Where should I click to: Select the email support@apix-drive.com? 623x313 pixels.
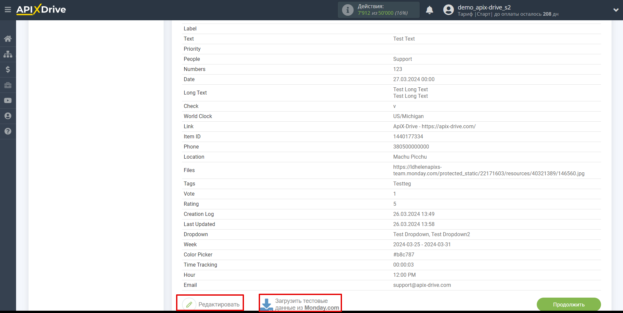tap(422, 285)
